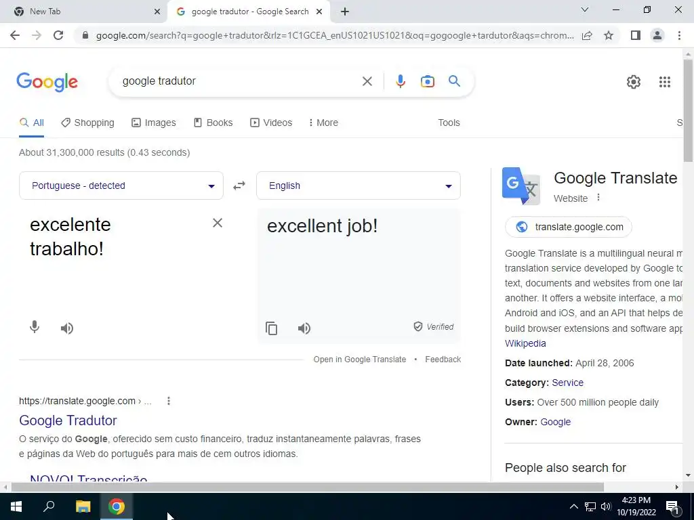Open the volume control in tray
The width and height of the screenshot is (694, 520).
(606, 506)
